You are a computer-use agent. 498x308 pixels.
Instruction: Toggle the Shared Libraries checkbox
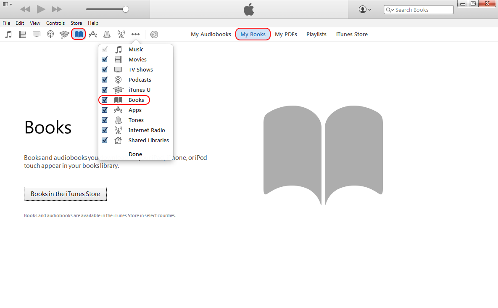pyautogui.click(x=105, y=140)
